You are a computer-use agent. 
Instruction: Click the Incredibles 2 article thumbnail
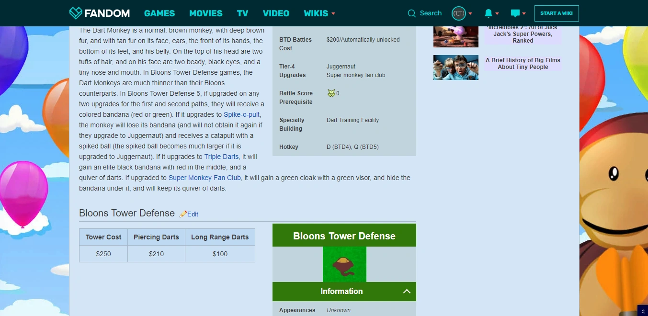click(456, 37)
